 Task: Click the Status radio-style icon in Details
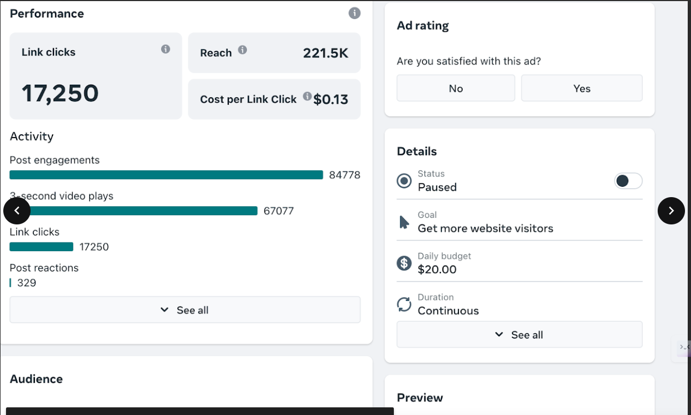(404, 181)
